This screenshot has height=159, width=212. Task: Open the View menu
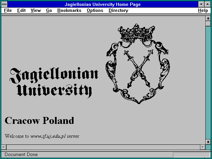coord(36,11)
